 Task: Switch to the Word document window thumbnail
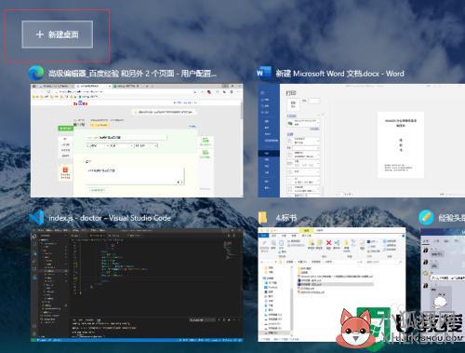(x=362, y=140)
